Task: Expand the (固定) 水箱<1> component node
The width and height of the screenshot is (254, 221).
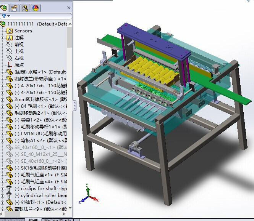Action: (3, 72)
